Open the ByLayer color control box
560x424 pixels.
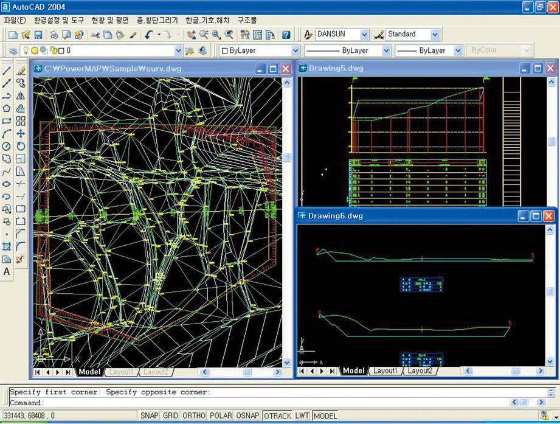(x=260, y=51)
